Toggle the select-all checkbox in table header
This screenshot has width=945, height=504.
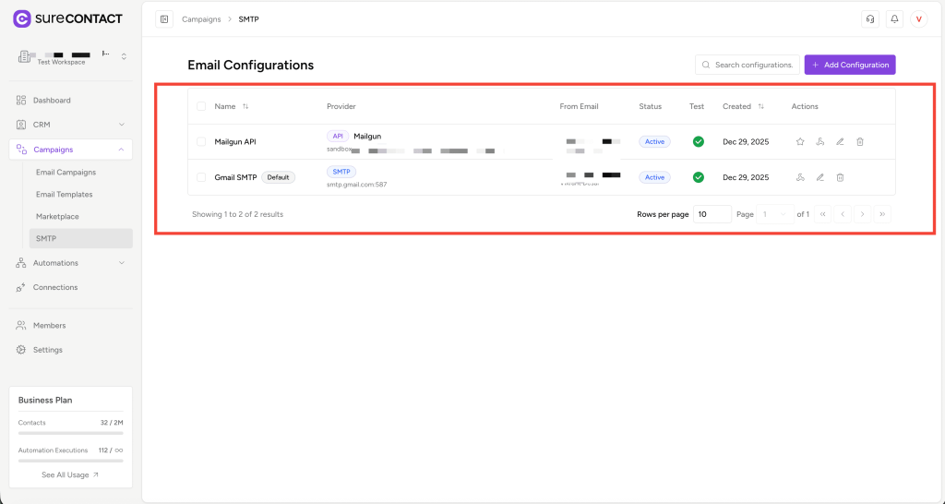(x=201, y=106)
